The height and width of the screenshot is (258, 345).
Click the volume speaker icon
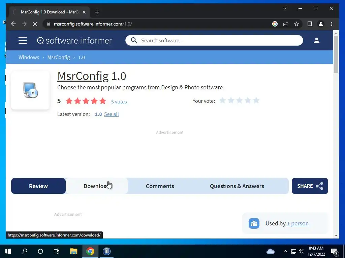click(x=301, y=251)
